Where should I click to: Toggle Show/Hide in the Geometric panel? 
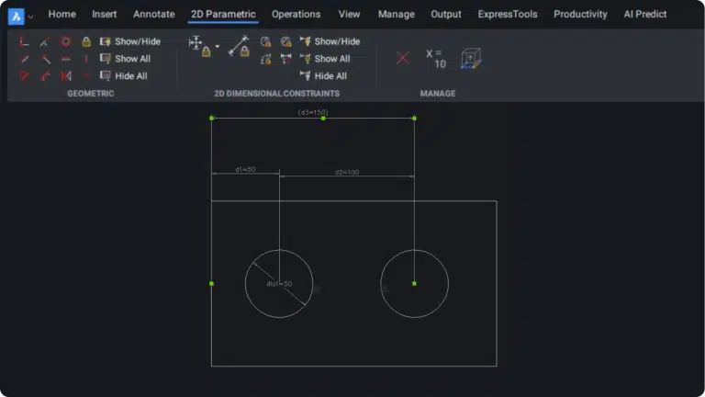[129, 42]
